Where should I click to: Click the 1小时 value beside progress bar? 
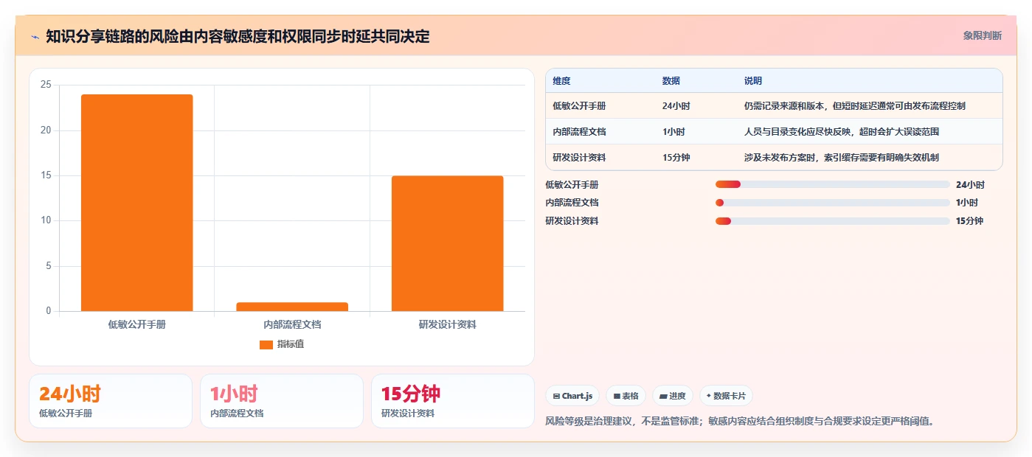pyautogui.click(x=967, y=203)
